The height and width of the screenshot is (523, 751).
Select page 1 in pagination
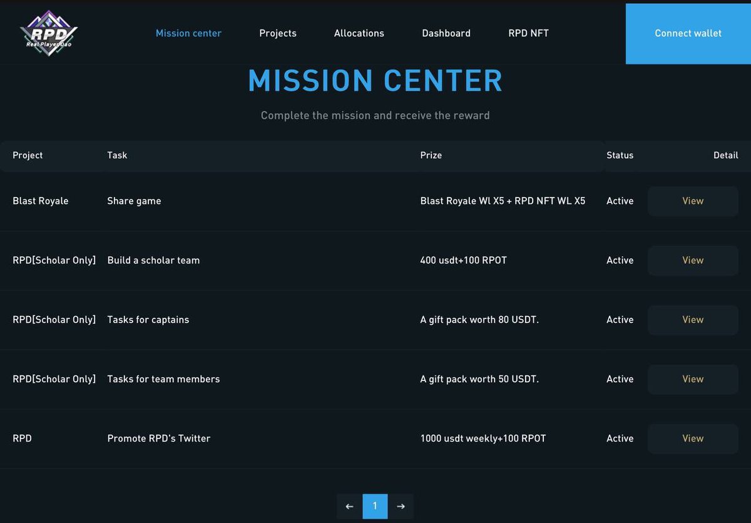[375, 506]
